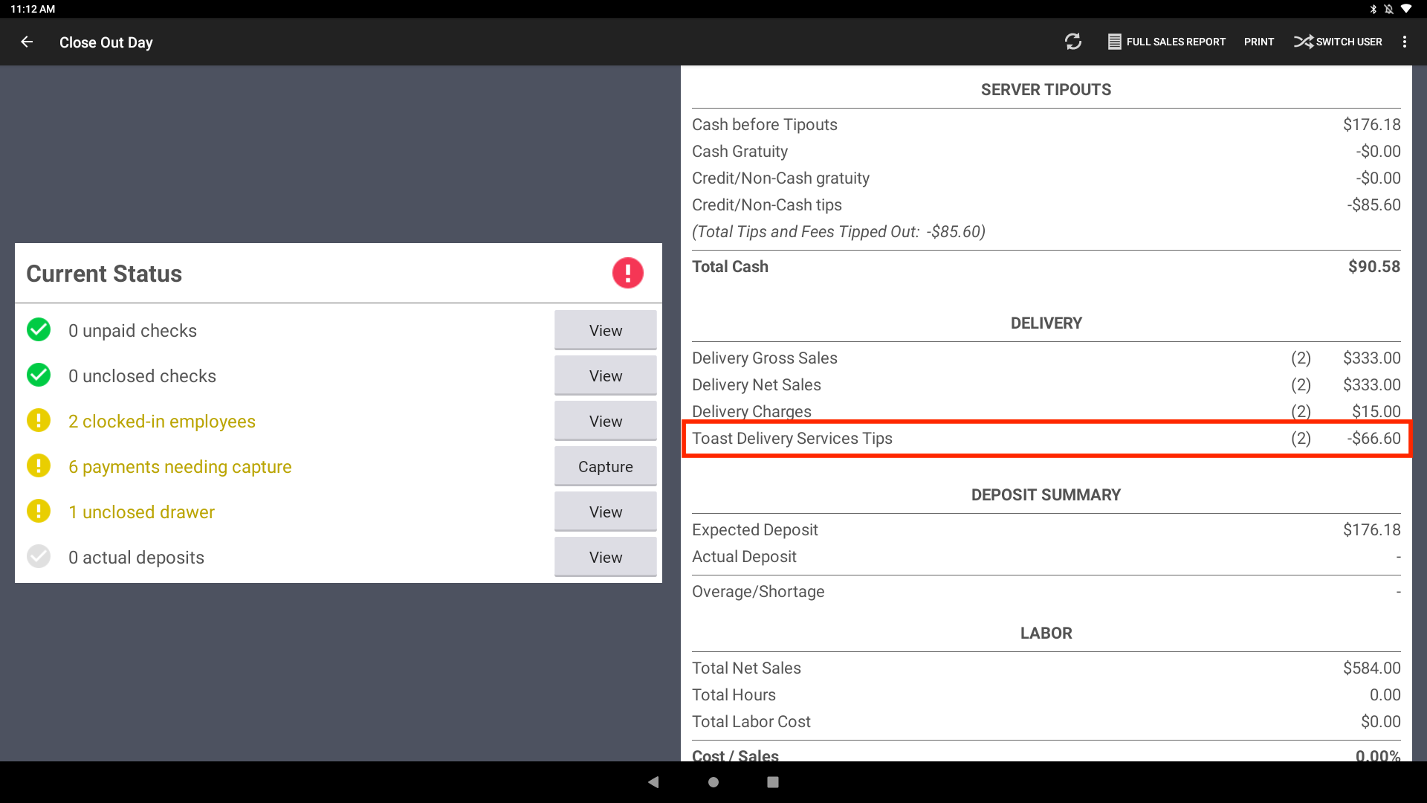Click the red alert status icon
The height and width of the screenshot is (803, 1427).
point(627,273)
